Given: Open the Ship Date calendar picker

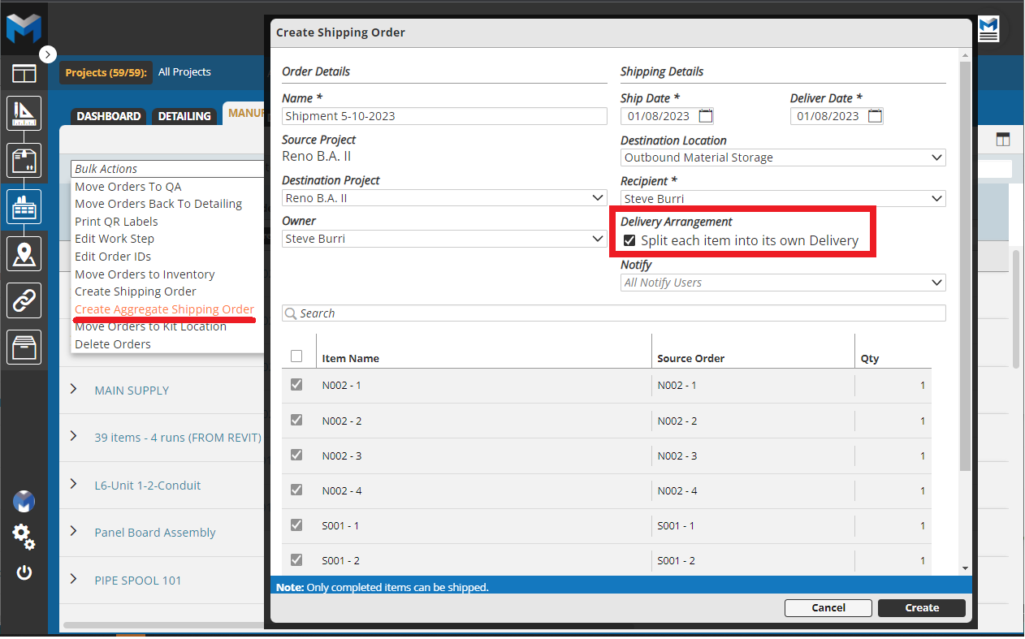Looking at the screenshot, I should tap(706, 116).
